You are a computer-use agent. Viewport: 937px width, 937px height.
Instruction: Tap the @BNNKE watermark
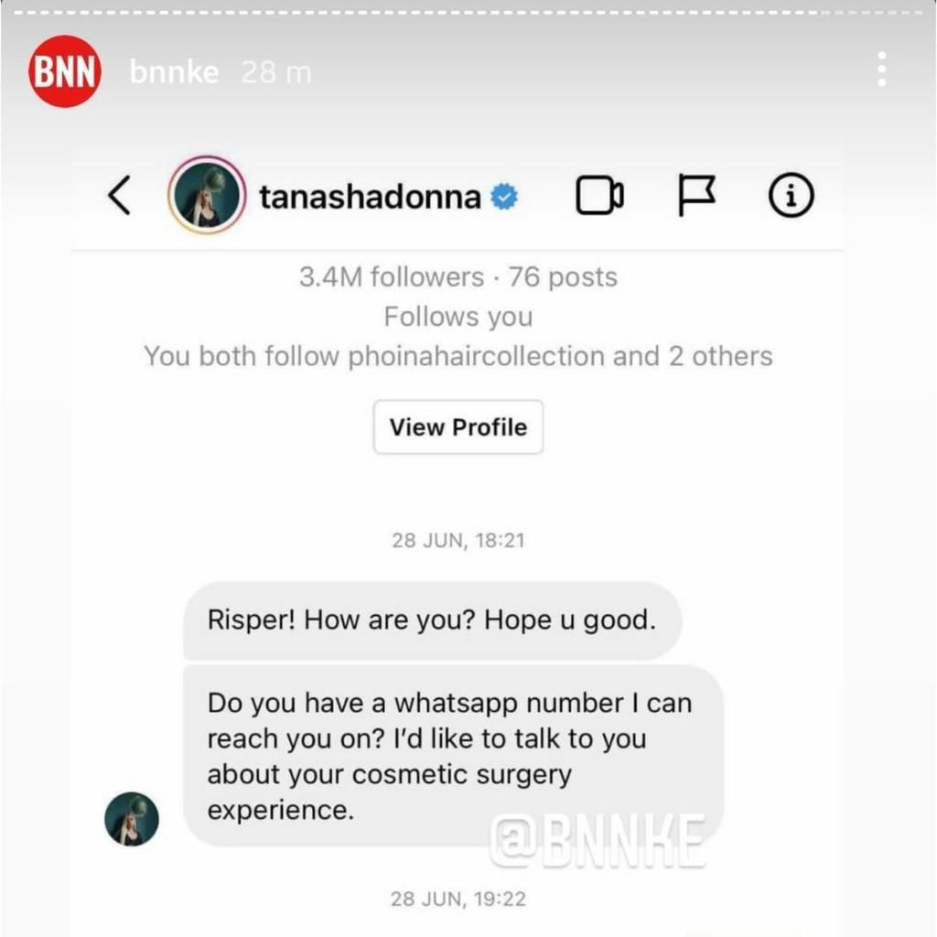click(x=598, y=842)
